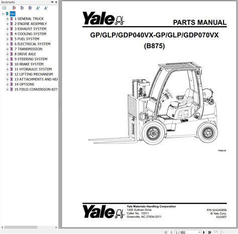Viewport: 238px width, 234px height.
Task: Go to next page arrow
Action: pyautogui.click(x=204, y=232)
